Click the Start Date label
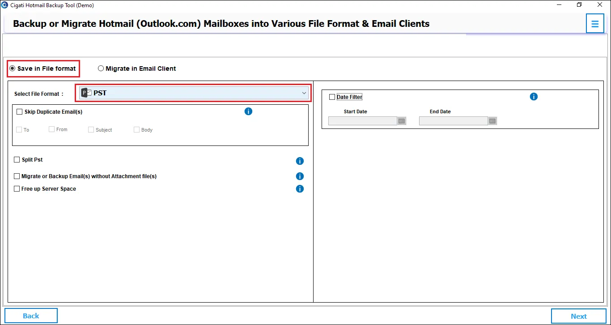 [356, 111]
